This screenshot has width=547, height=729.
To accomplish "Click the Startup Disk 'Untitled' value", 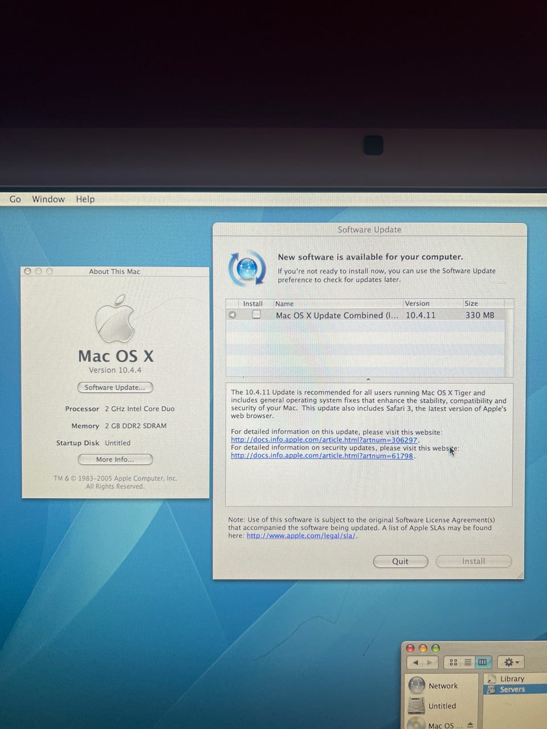I will tap(117, 443).
